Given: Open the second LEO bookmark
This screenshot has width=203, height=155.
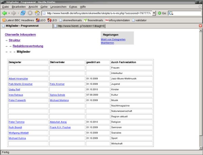Looking at the screenshot, I should point(52,20).
